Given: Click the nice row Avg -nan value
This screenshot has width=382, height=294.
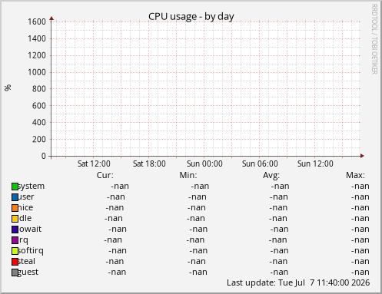Looking at the screenshot, I should pos(278,208).
